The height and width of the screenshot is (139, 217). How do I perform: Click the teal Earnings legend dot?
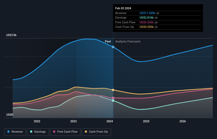(31, 132)
